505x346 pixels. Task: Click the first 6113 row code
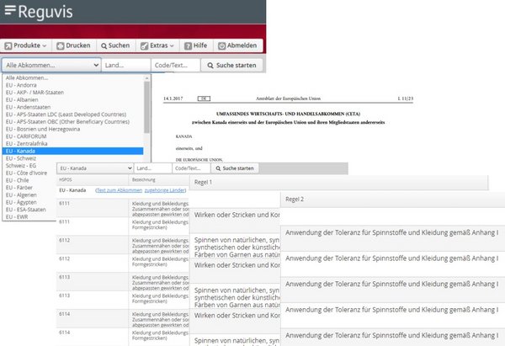(x=65, y=277)
